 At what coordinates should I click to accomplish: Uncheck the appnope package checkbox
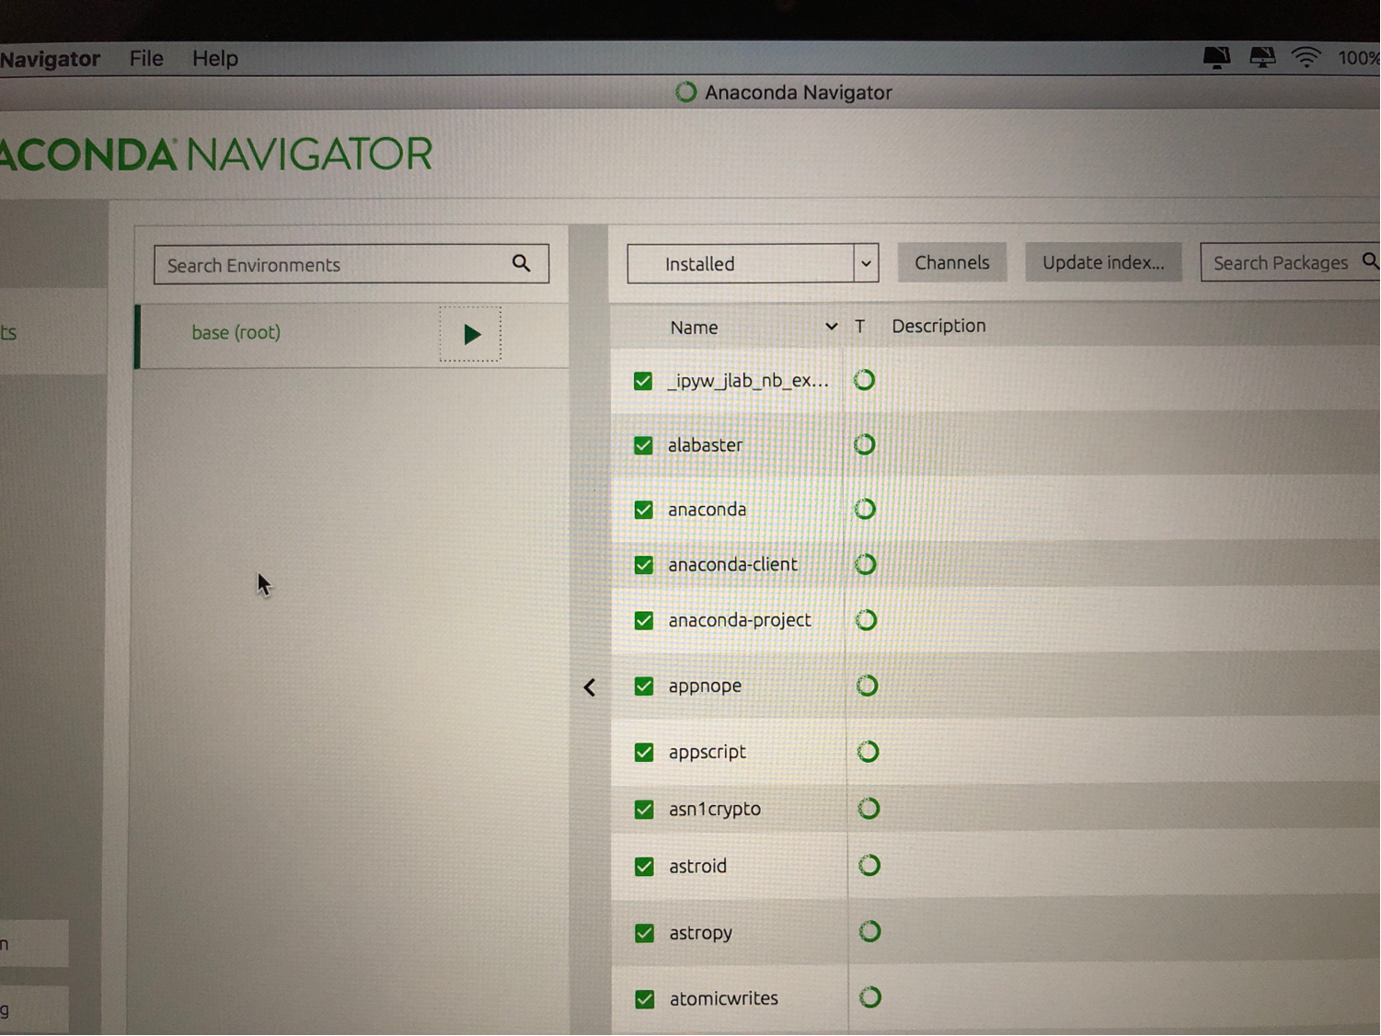pos(644,686)
